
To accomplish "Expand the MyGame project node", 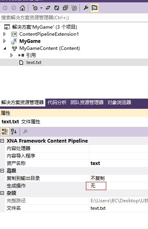I will tap(5, 41).
